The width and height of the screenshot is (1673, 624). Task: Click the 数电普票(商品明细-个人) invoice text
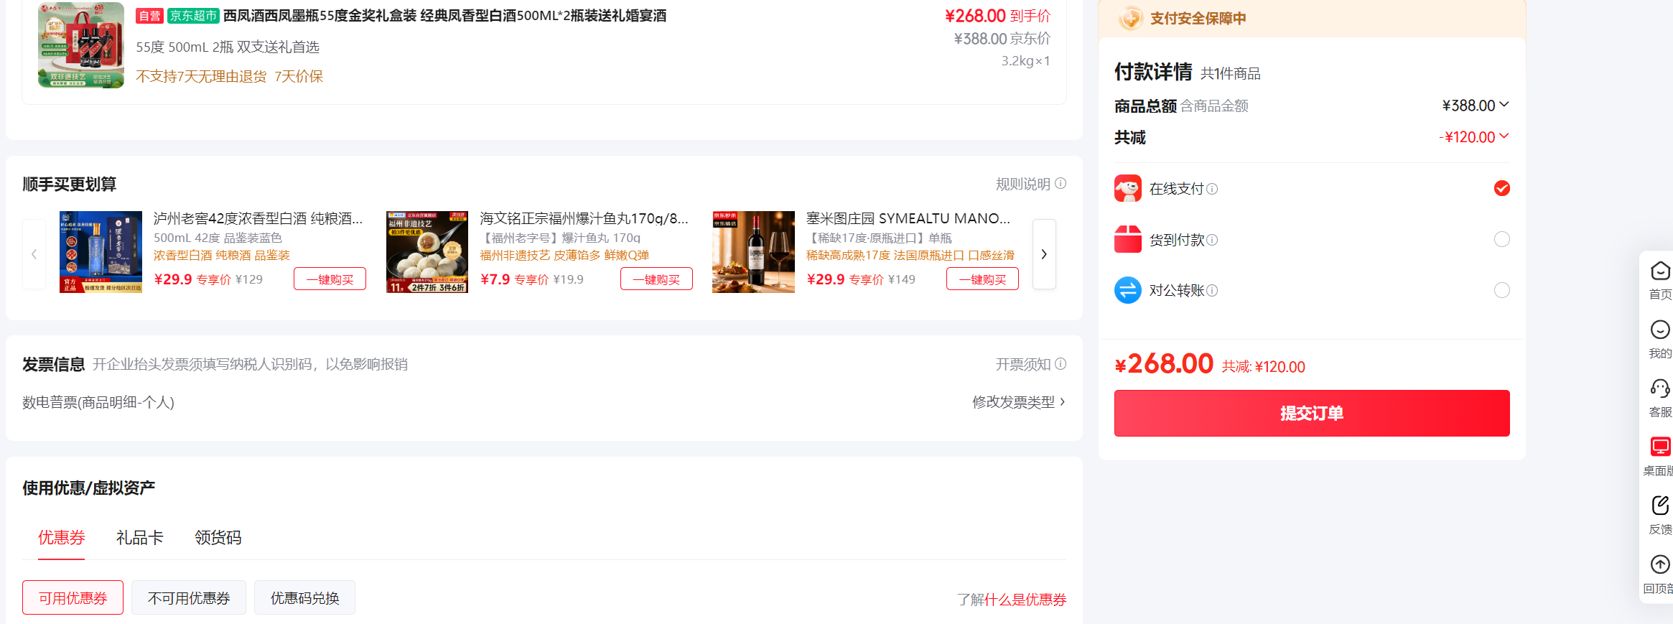[x=98, y=402]
